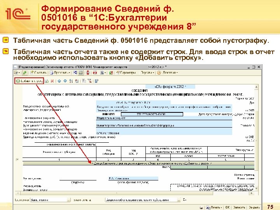Click the green add-row hint line in table
Screen dimensions: 280x210
pos(138,163)
